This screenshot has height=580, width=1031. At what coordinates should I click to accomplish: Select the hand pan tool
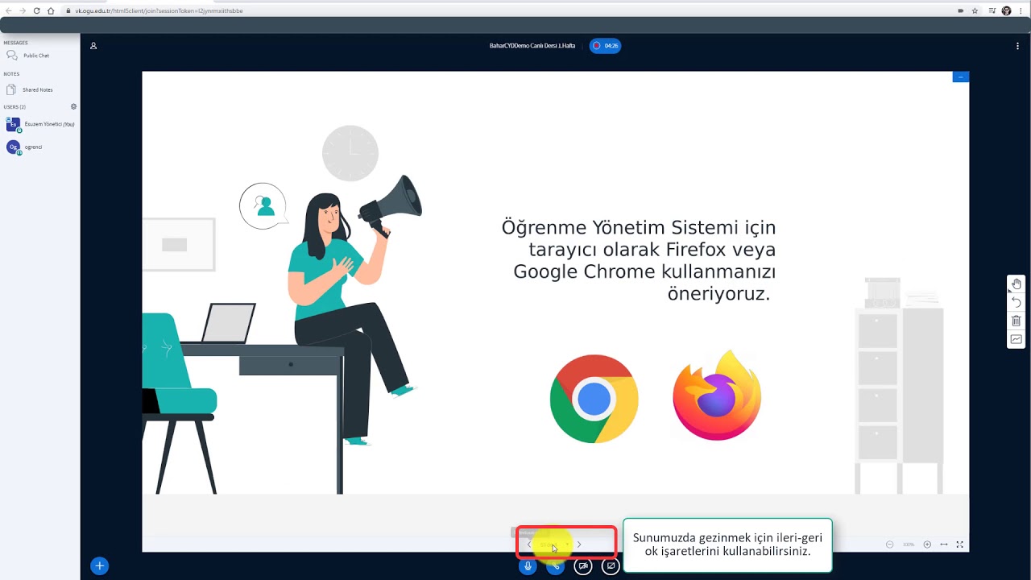(1016, 284)
